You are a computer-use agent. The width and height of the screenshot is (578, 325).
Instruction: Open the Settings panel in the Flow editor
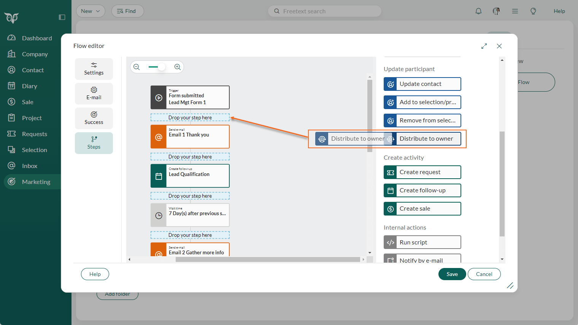click(94, 69)
